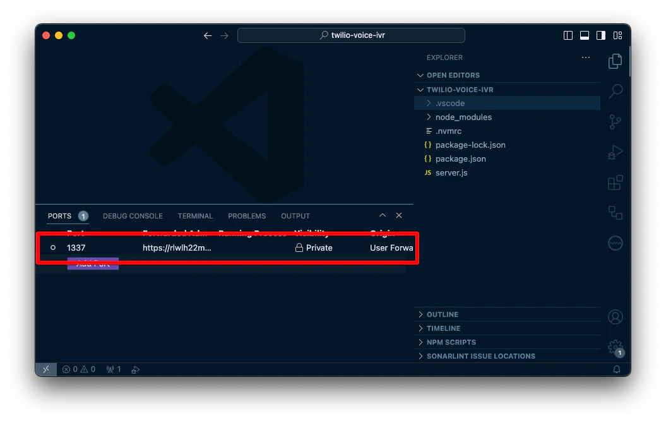Switch to the TERMINAL tab

tap(195, 216)
